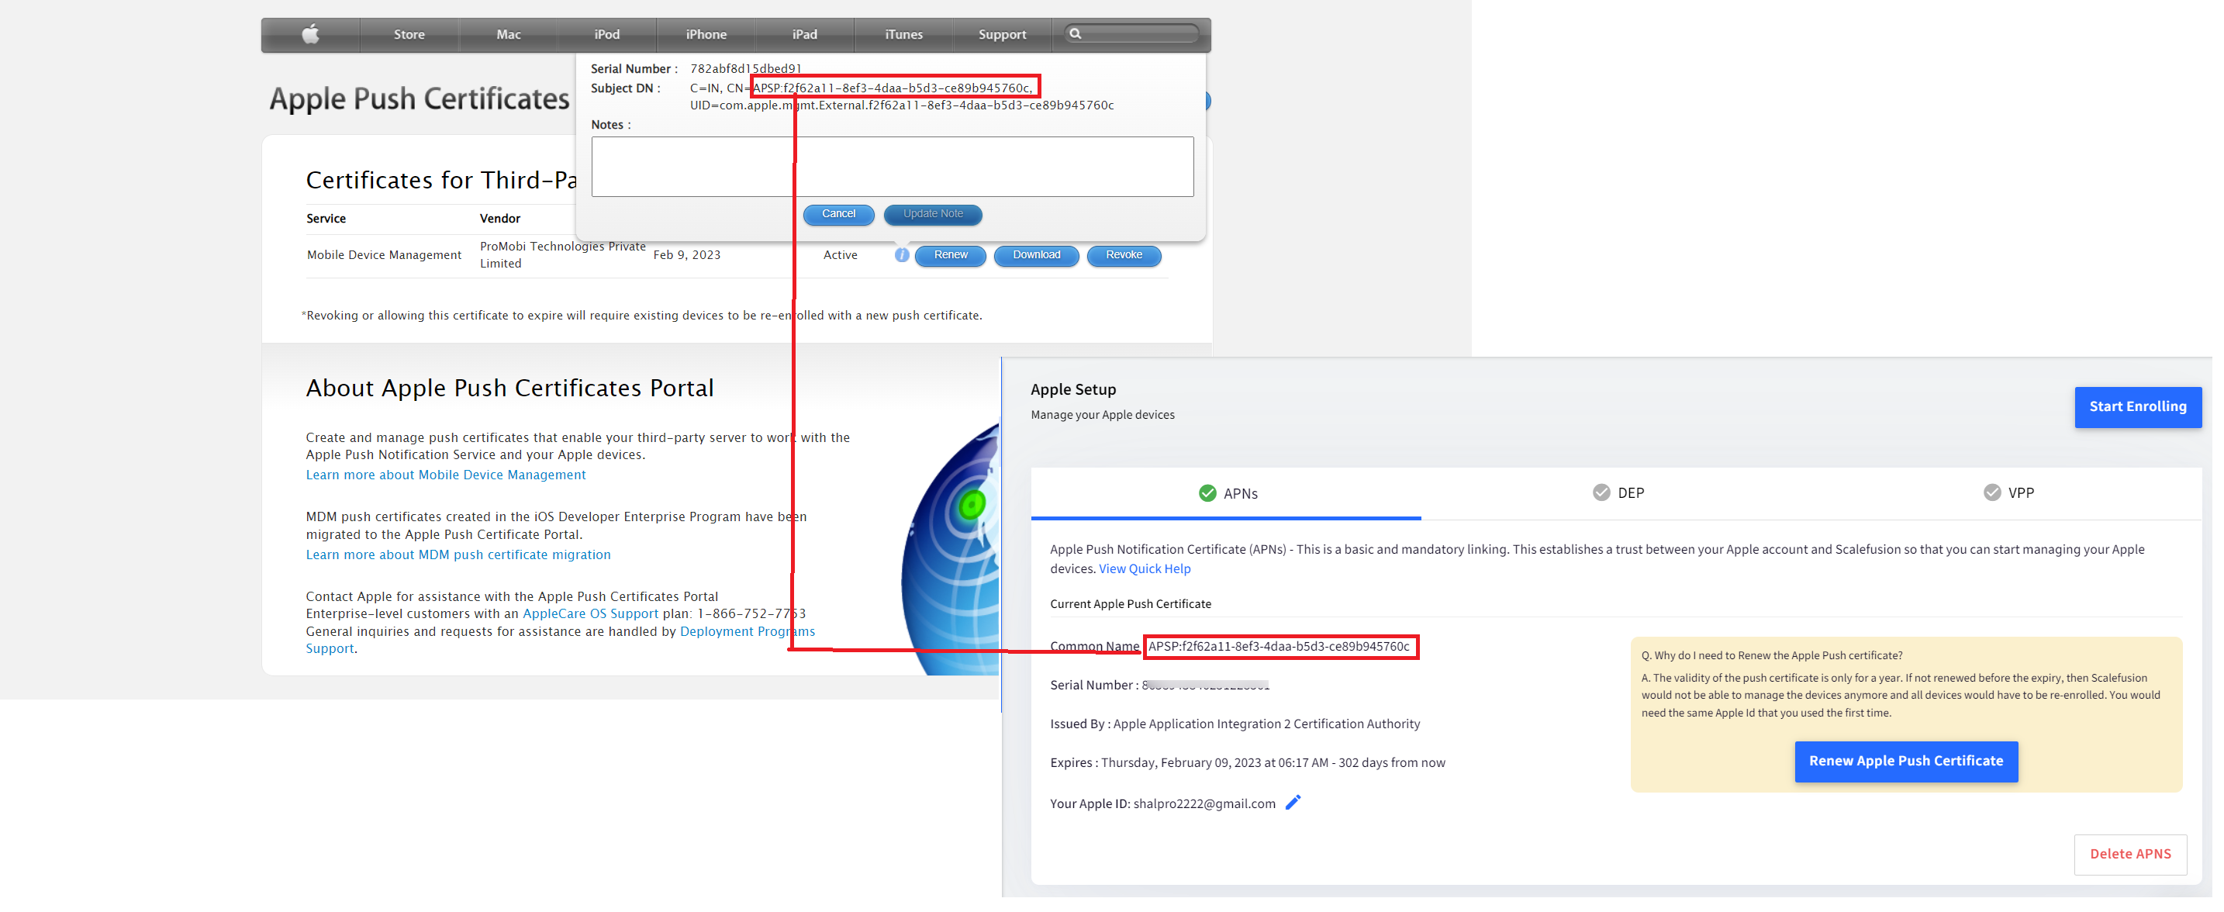Select the APSP common name in Subject DN
Image resolution: width=2224 pixels, height=912 pixels.
(892, 88)
